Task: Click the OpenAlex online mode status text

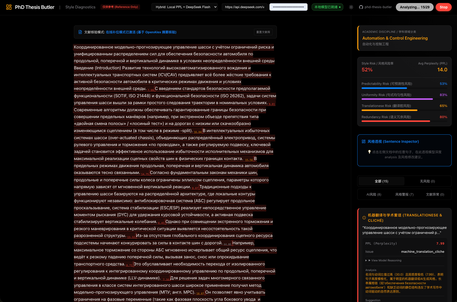Action: click(x=141, y=32)
